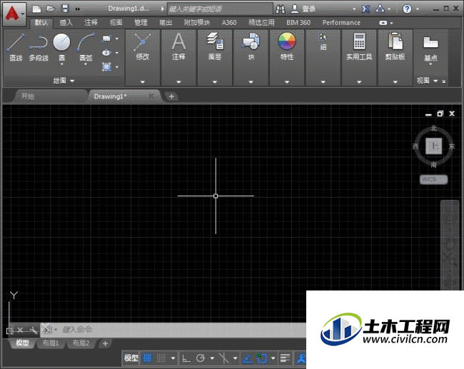
Task: Add a new drawing tab with plus
Action: pos(171,96)
